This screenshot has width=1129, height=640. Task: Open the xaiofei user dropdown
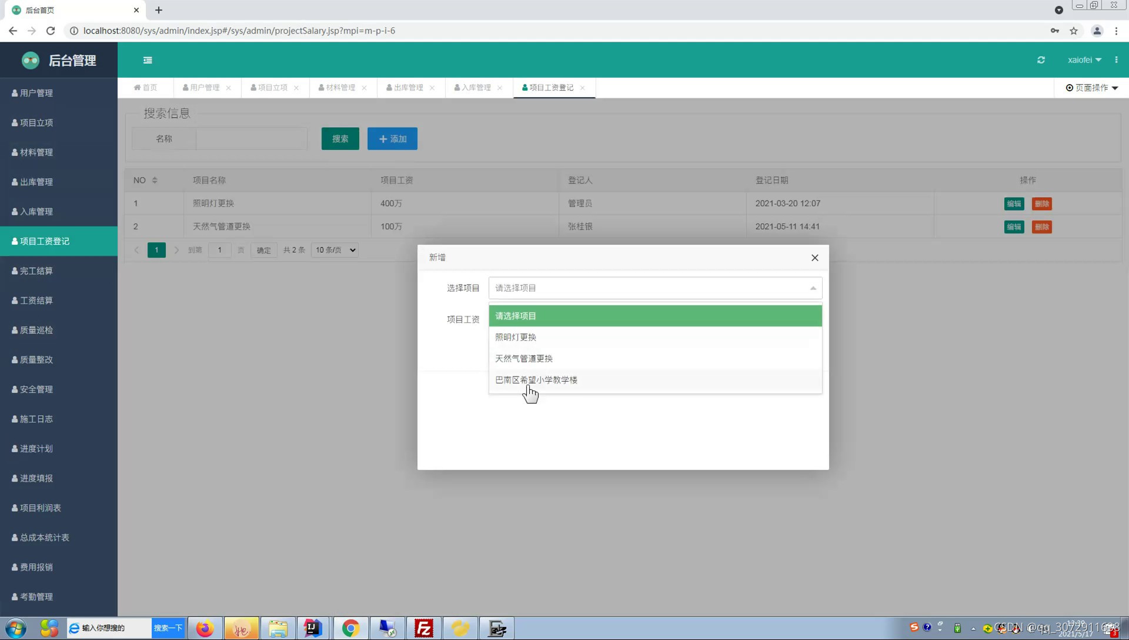pyautogui.click(x=1084, y=60)
